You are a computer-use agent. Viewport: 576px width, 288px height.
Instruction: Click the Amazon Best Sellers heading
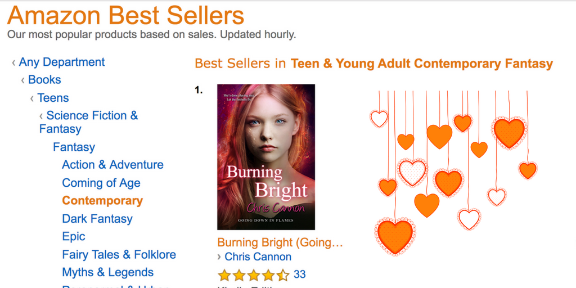pyautogui.click(x=125, y=16)
